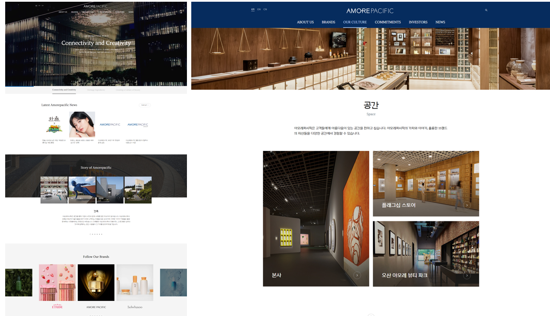Click the Sulwhasoo brand name link

coord(135,307)
